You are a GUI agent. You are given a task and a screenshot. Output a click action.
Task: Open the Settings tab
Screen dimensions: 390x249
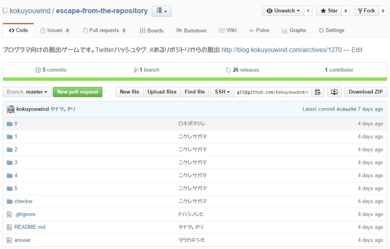point(331,30)
